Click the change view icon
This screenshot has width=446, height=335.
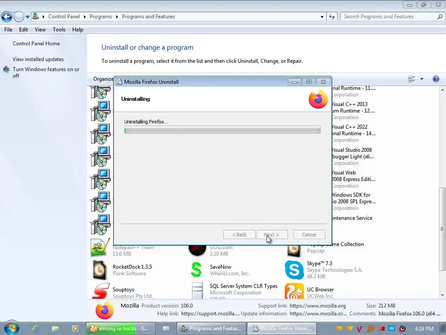(x=411, y=79)
